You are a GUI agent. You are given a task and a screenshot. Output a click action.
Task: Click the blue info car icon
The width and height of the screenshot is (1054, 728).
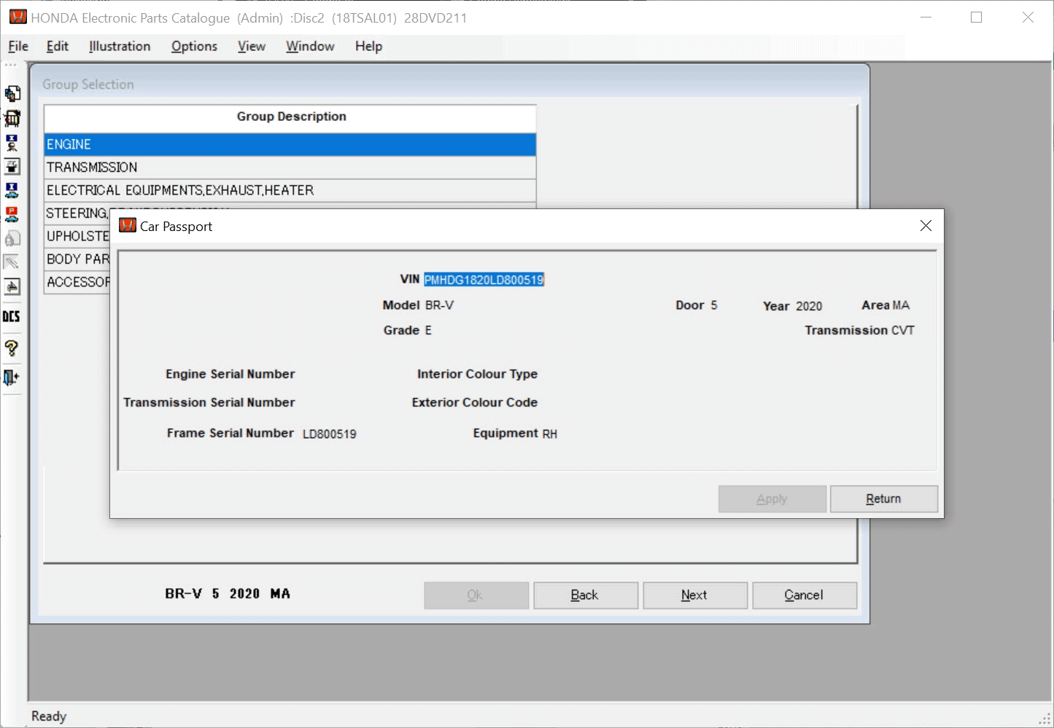(12, 190)
